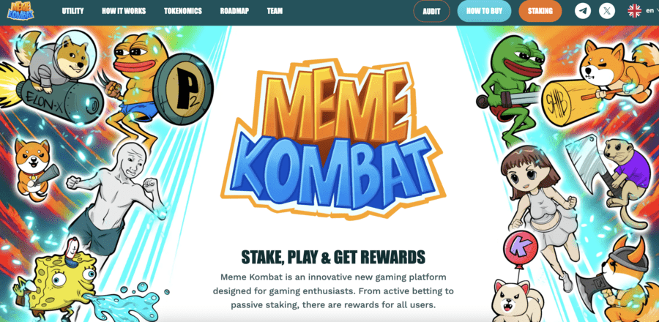This screenshot has width=659, height=322.
Task: Click the P2 coin shield graphic
Action: (183, 89)
